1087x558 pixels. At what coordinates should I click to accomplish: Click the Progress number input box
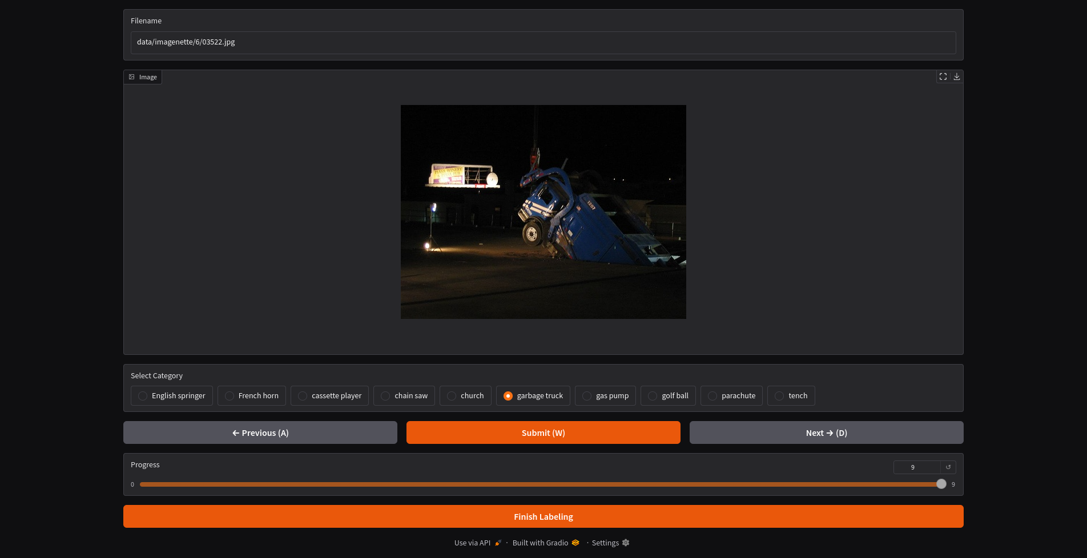pyautogui.click(x=917, y=467)
